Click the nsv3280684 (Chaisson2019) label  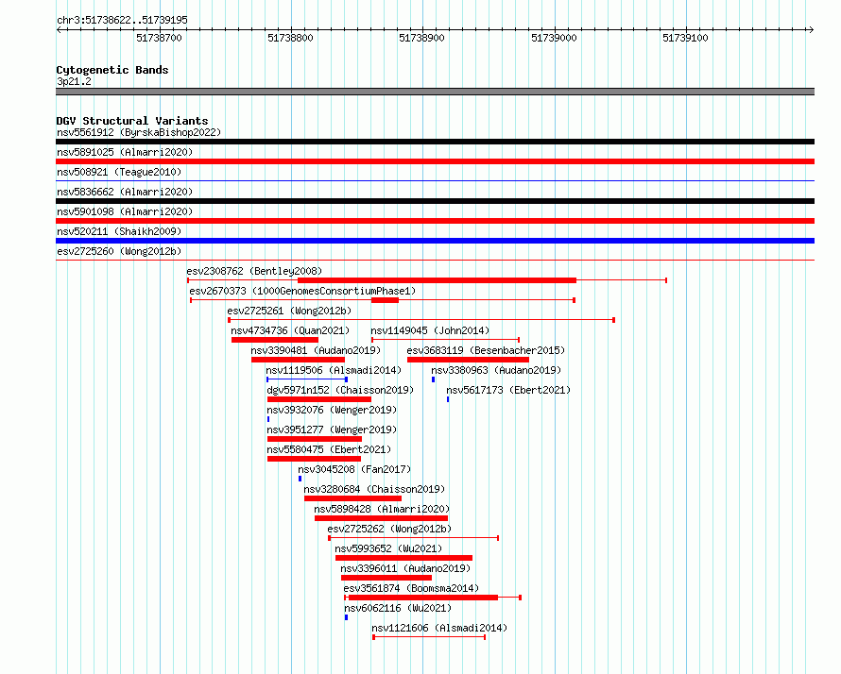click(x=374, y=489)
